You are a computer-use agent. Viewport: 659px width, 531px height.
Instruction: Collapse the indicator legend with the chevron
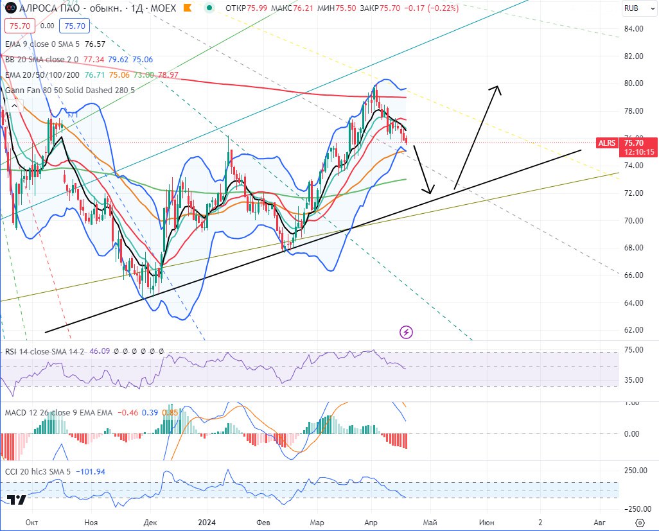(14, 106)
